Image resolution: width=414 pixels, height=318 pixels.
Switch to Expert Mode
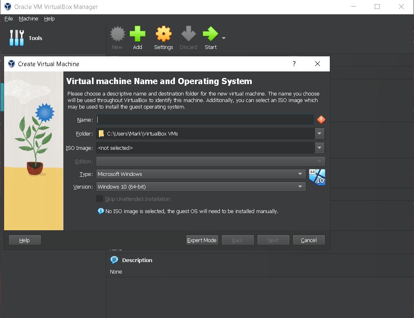coord(202,240)
